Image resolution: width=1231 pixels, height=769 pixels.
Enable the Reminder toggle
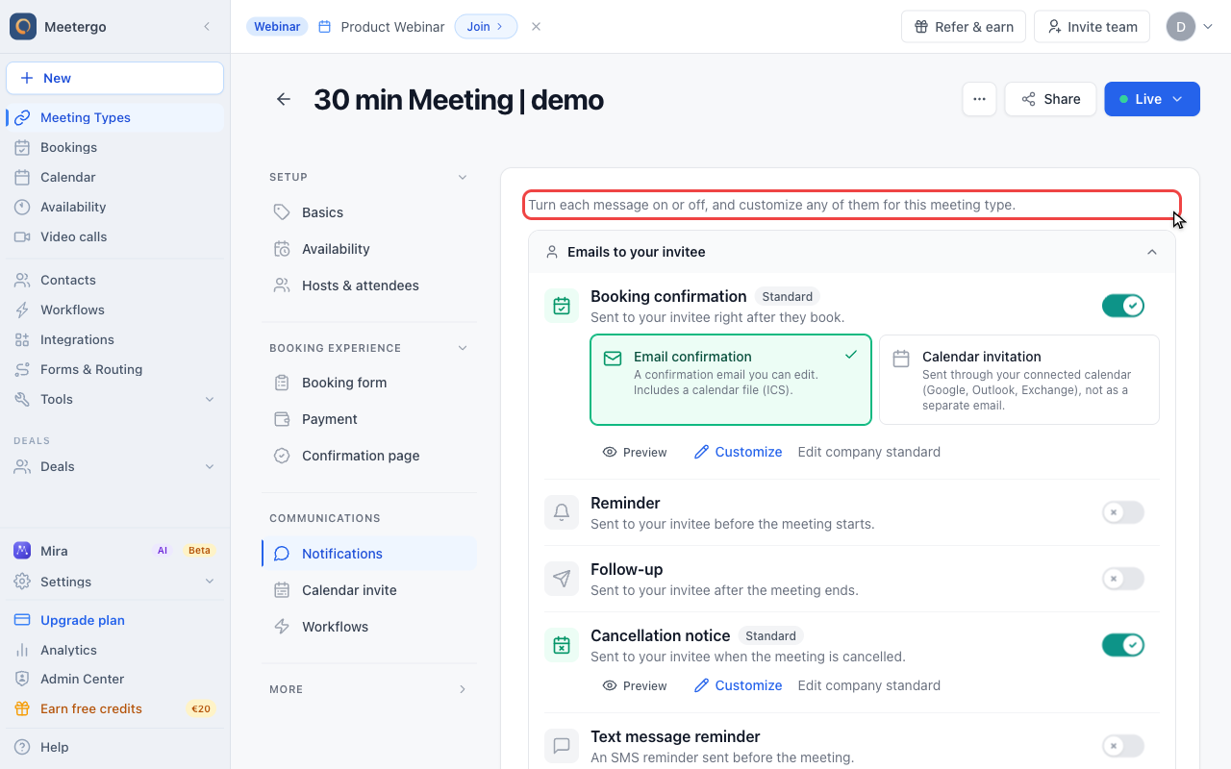tap(1123, 512)
